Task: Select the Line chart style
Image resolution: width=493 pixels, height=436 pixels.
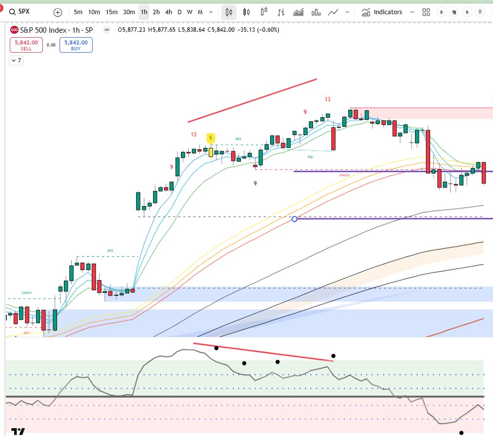Action: pyautogui.click(x=333, y=12)
